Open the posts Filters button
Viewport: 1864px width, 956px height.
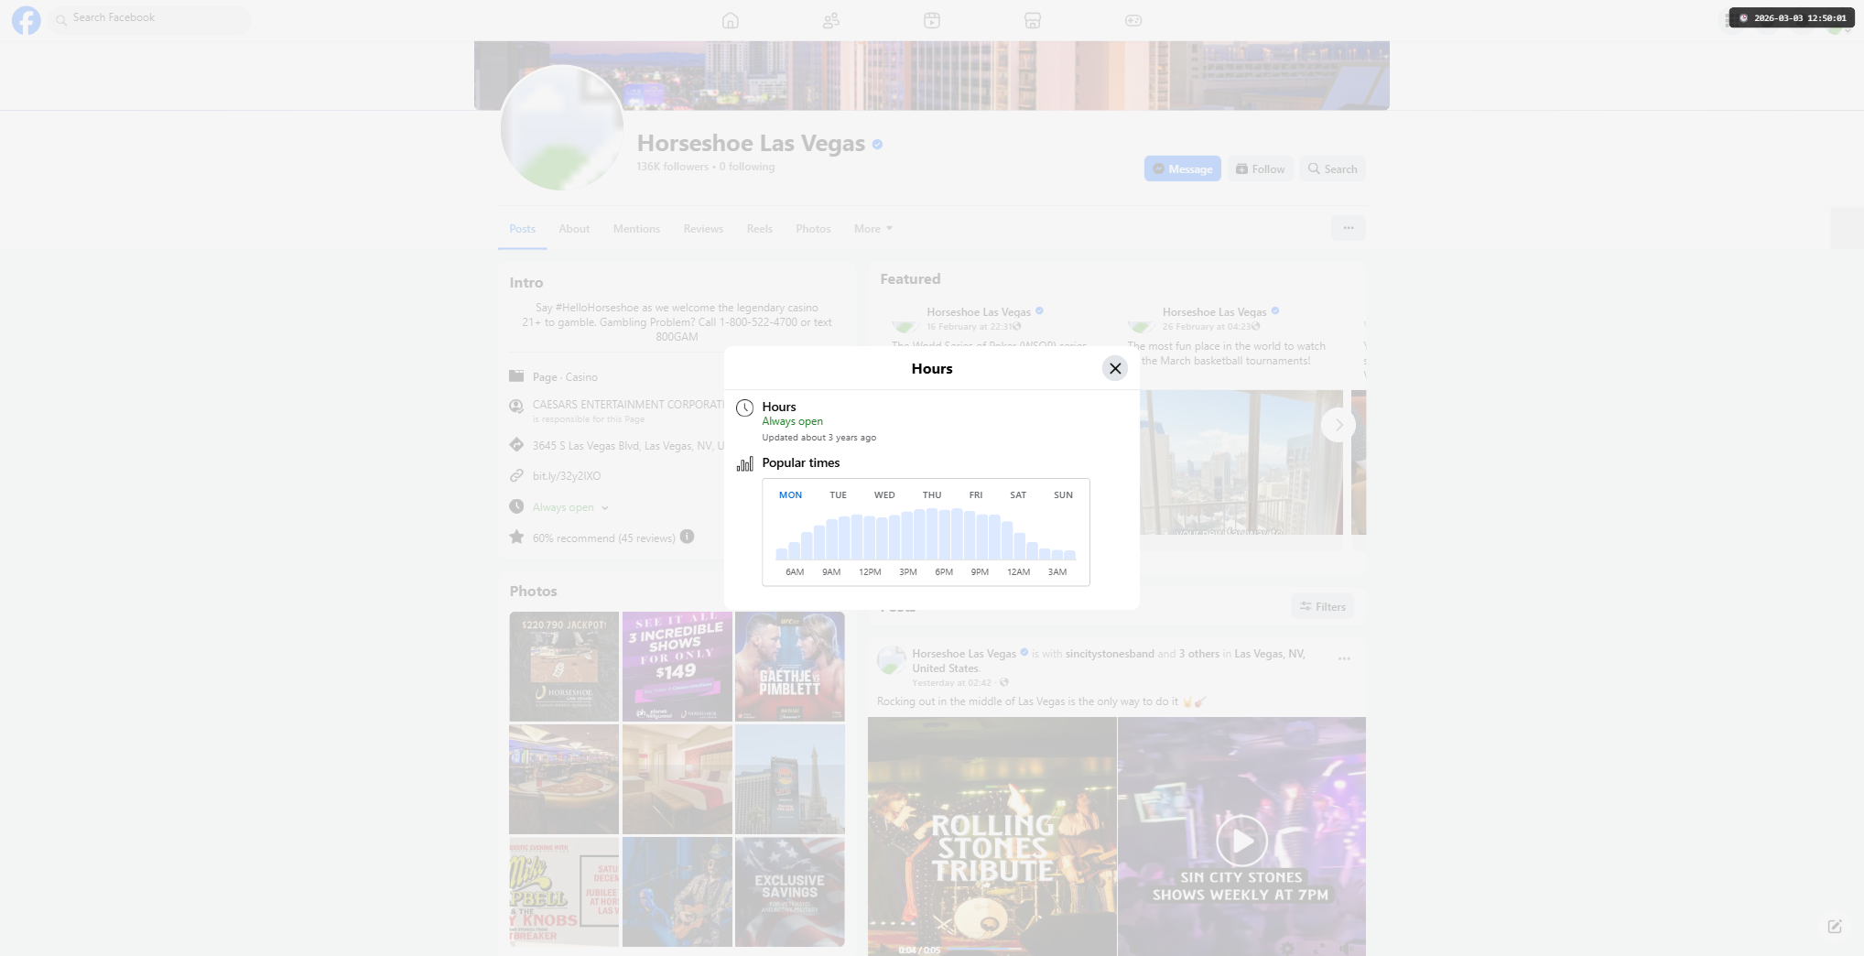[x=1323, y=606]
